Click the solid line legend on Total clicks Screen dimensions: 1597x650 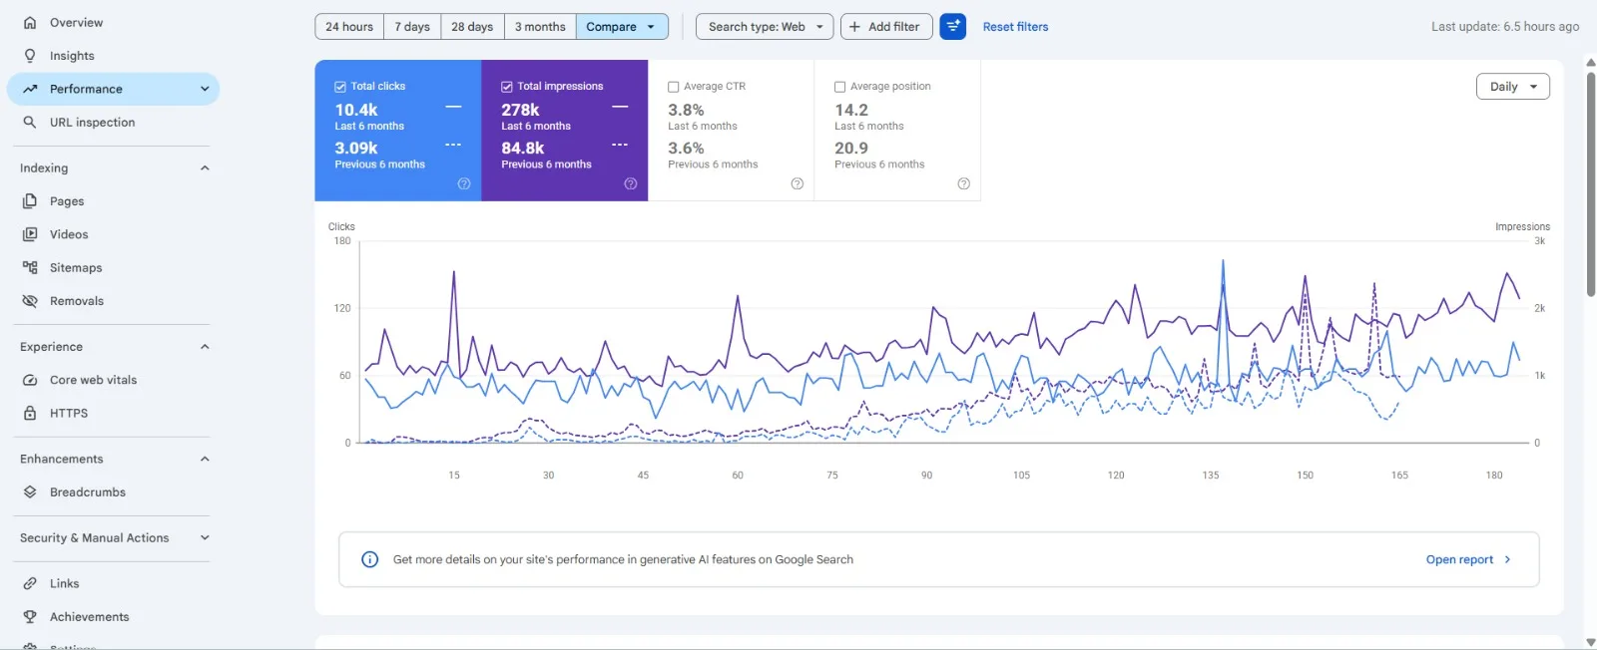coord(453,107)
